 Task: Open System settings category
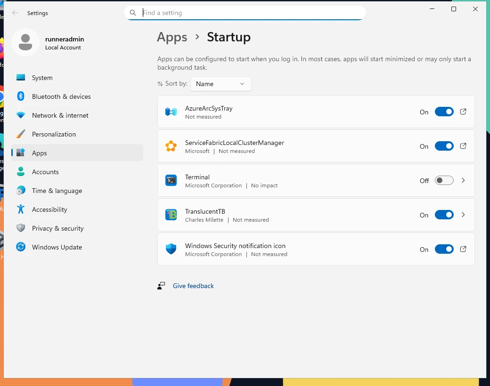[x=77, y=78]
